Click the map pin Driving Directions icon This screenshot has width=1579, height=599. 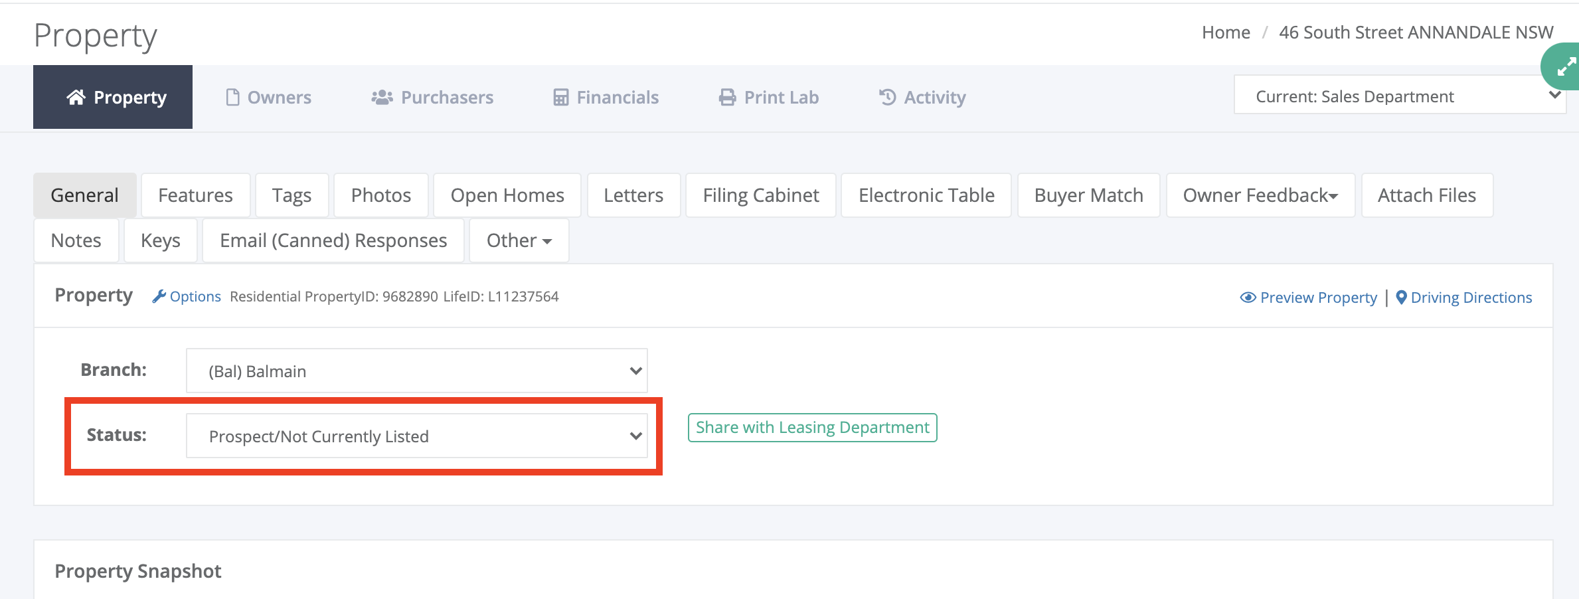tap(1401, 298)
